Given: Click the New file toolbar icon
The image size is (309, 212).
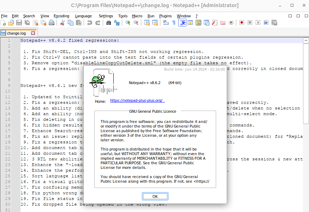Looking at the screenshot, I should coord(3,23).
